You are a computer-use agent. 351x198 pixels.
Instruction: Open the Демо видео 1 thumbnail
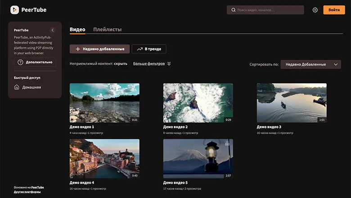[x=104, y=103]
